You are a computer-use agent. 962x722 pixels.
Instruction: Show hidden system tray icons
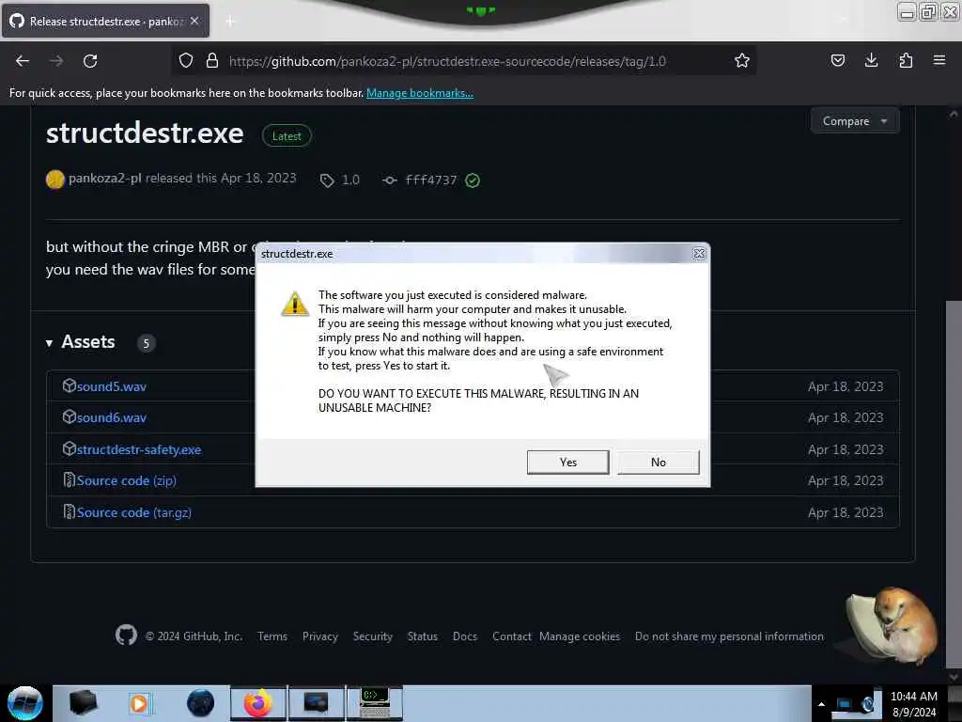point(821,704)
